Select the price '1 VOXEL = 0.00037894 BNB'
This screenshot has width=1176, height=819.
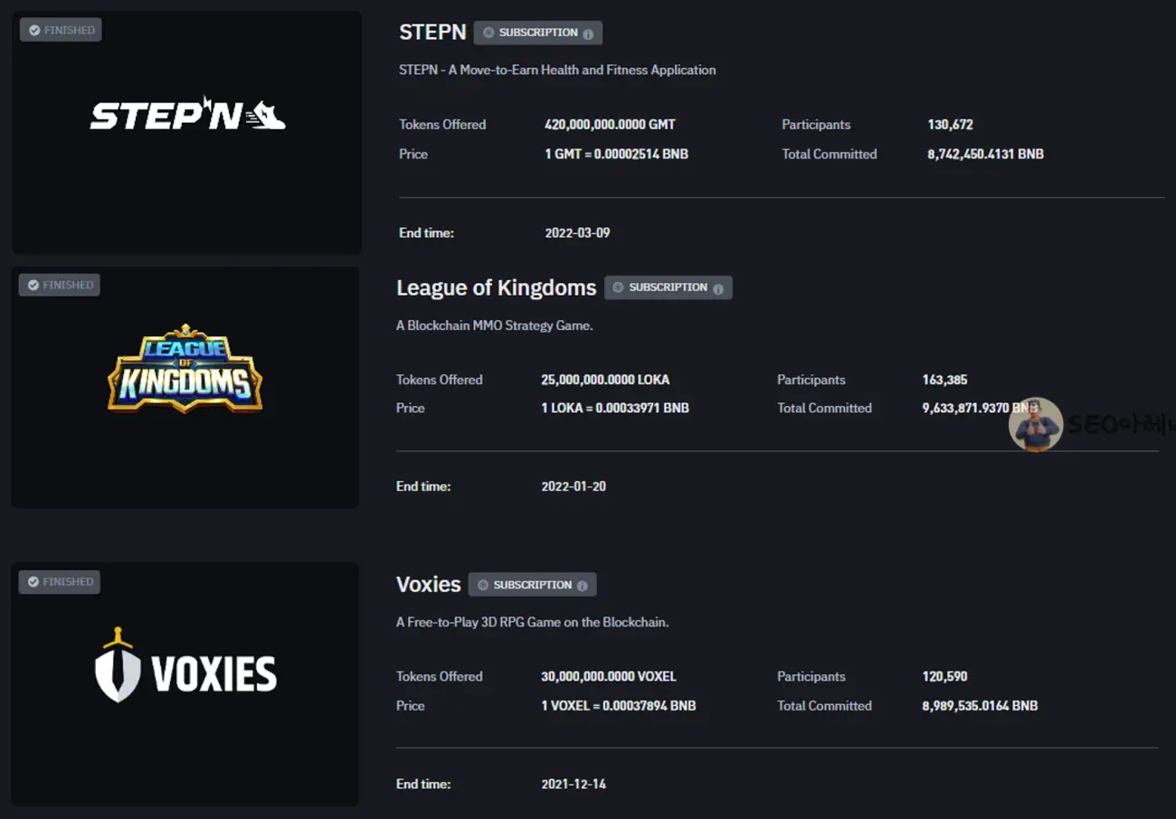pos(619,705)
